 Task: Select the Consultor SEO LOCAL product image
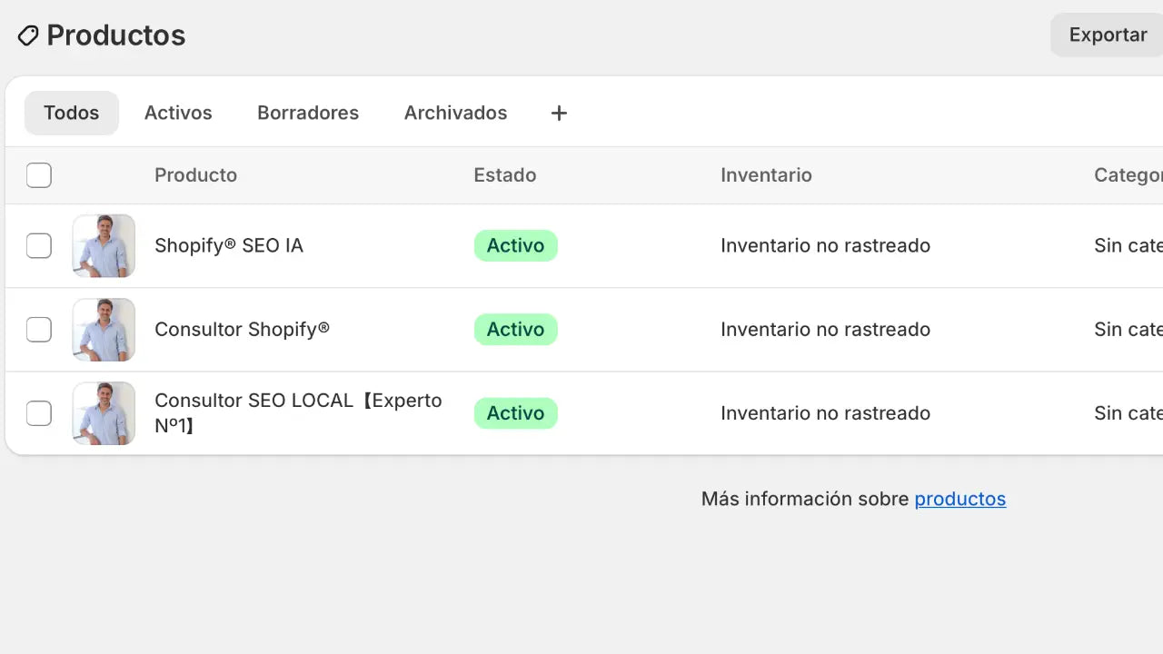(103, 412)
